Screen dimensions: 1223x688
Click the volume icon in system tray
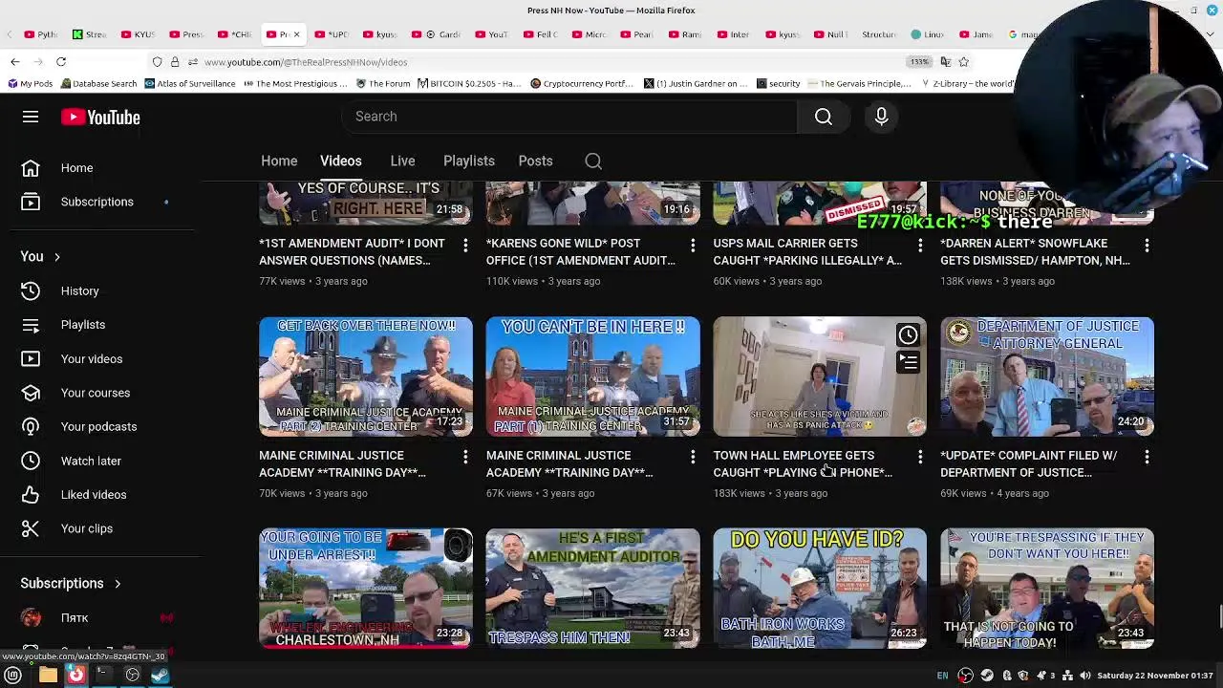[x=1084, y=676]
